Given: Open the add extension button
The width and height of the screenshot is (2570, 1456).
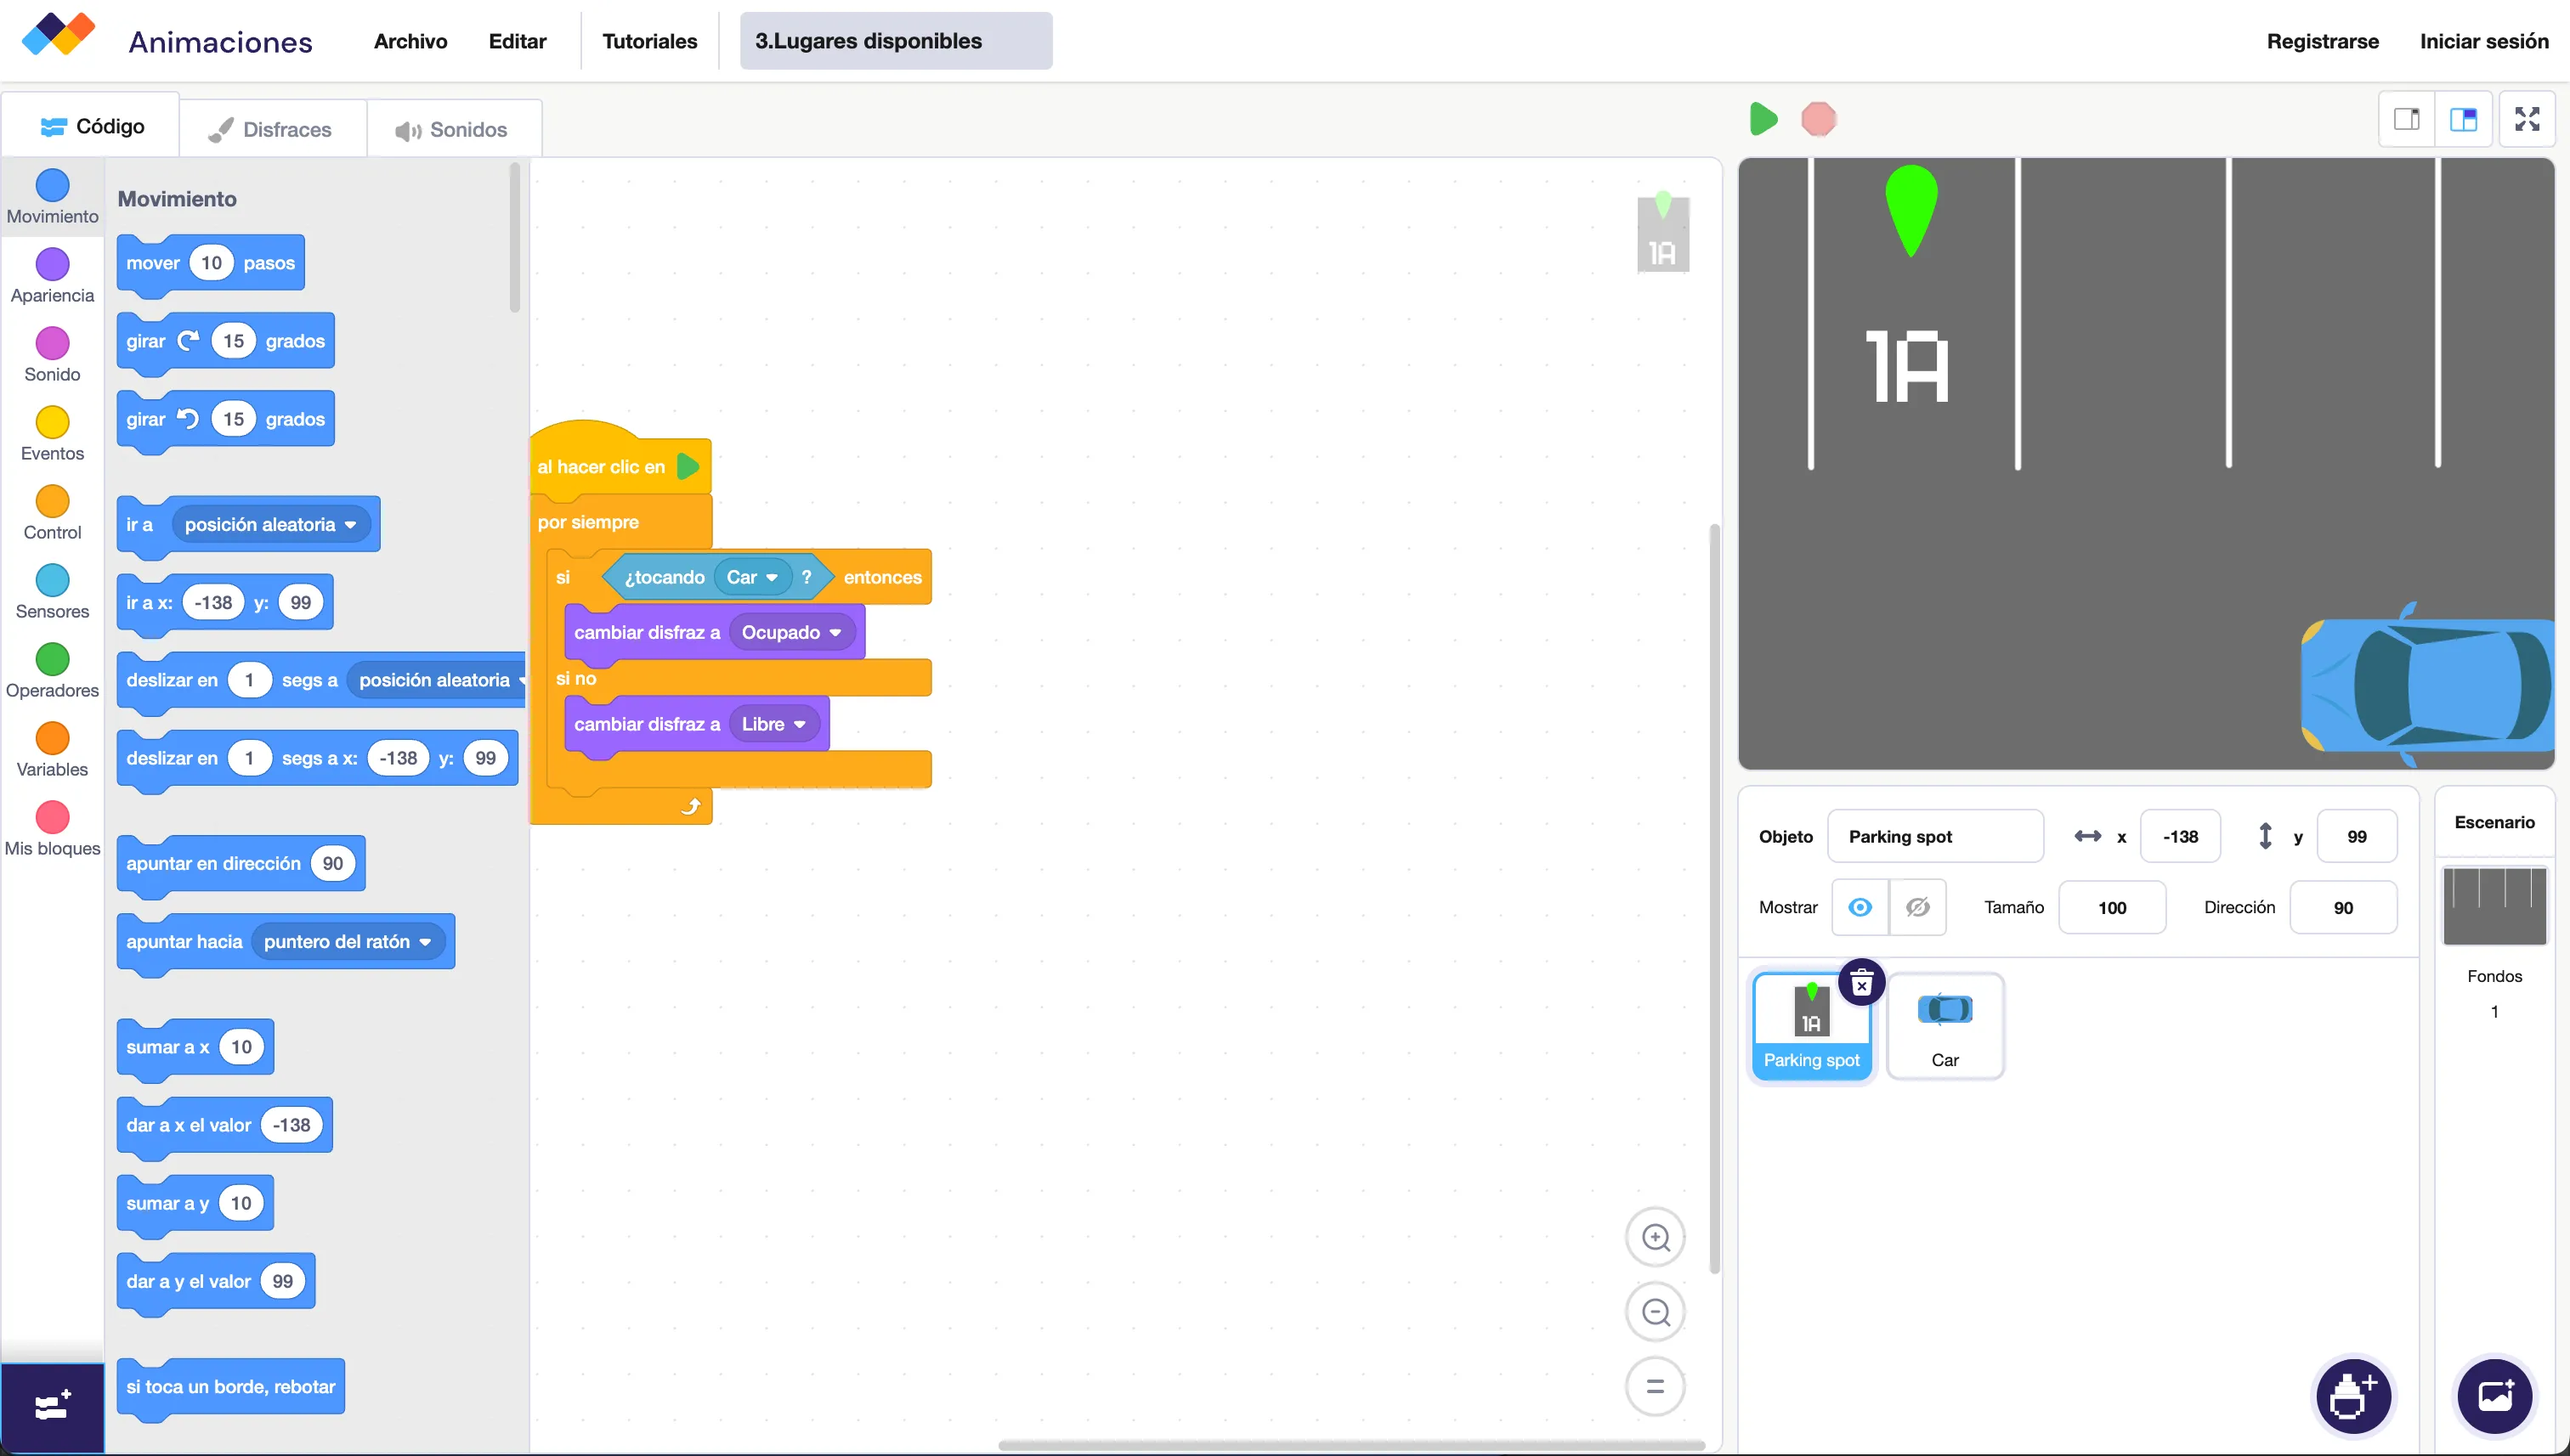Looking at the screenshot, I should click(x=52, y=1405).
